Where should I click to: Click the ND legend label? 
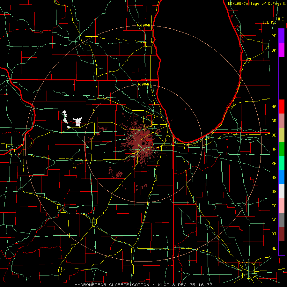click(x=274, y=248)
